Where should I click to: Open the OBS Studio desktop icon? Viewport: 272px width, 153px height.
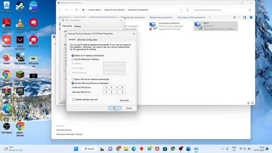pos(7,128)
